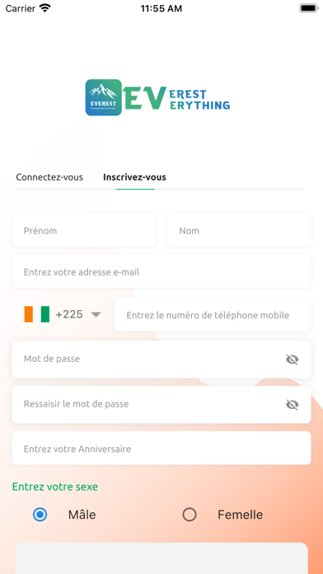Select the Femelle radio button
This screenshot has height=574, width=323.
(190, 515)
